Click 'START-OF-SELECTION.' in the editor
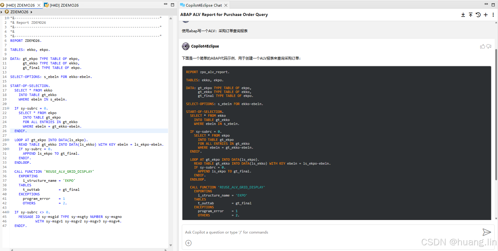 tap(30, 86)
